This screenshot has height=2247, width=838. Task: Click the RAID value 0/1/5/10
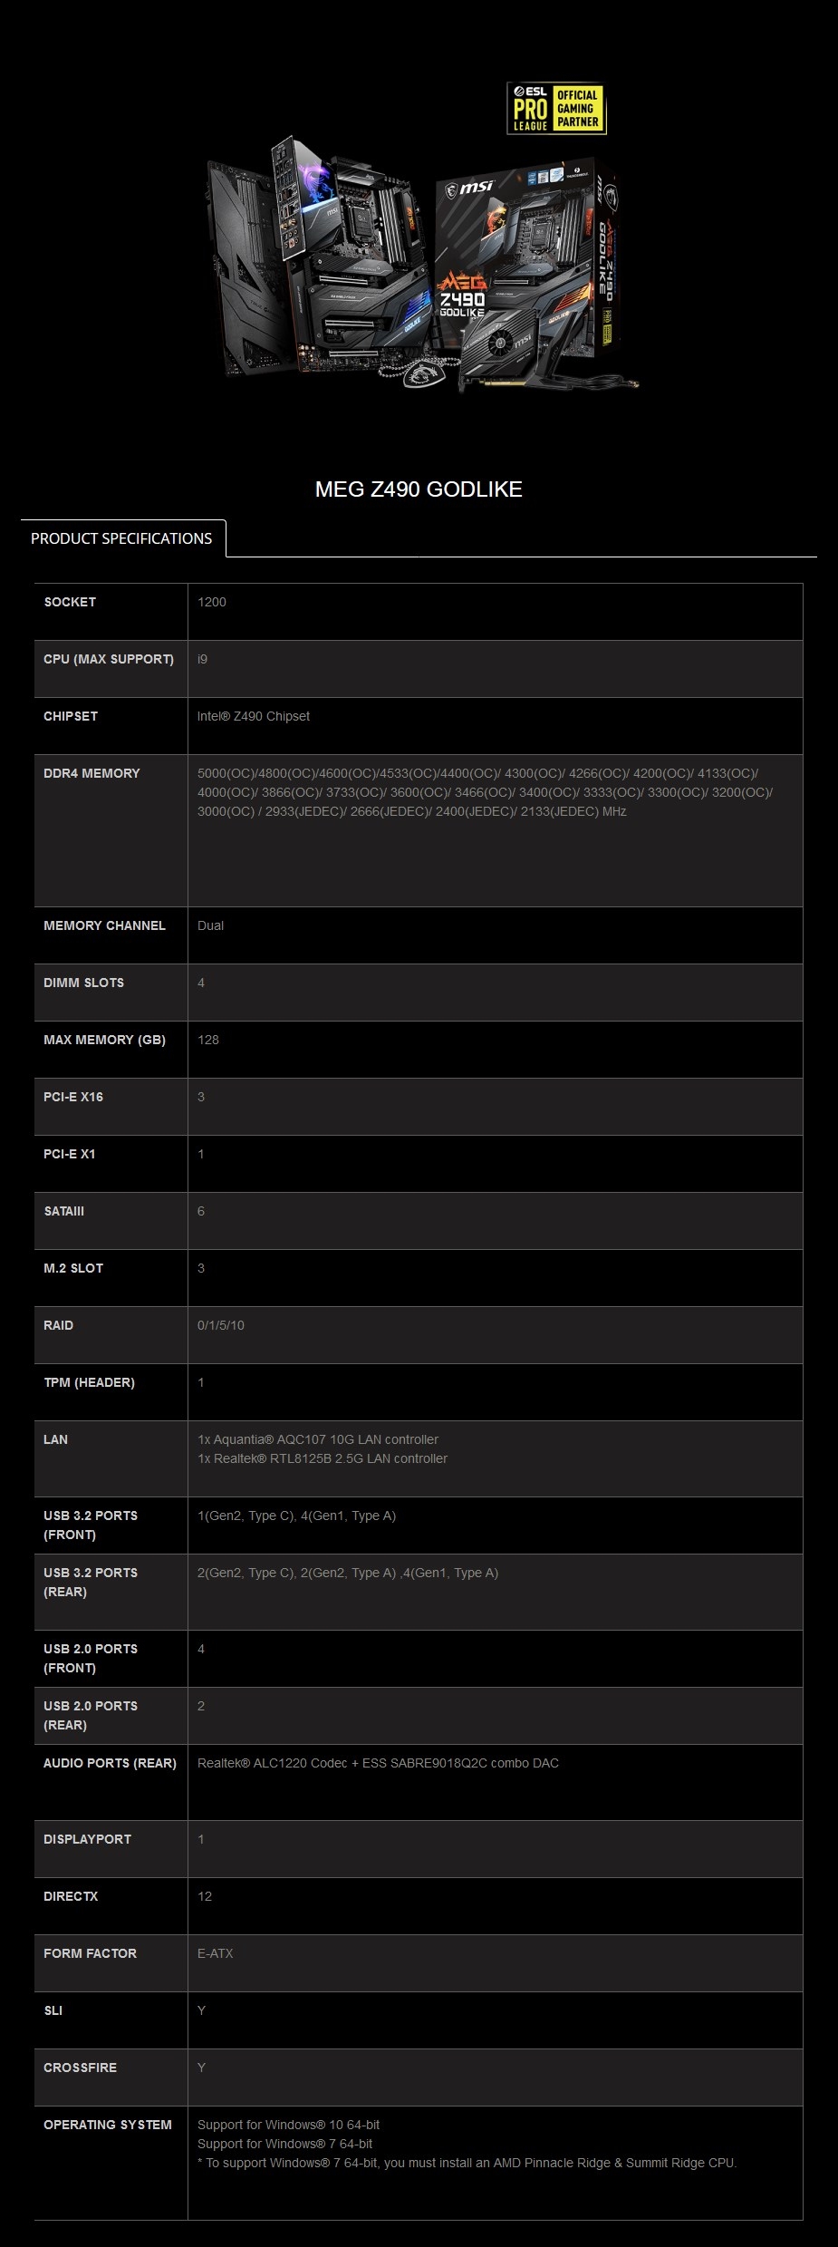[x=221, y=1325]
